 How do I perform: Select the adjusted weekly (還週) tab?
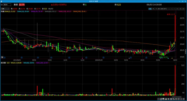point(162,9)
